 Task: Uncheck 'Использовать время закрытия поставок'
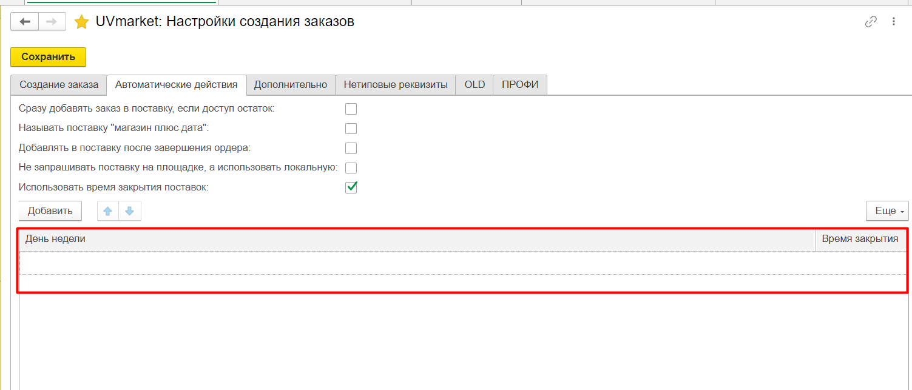(351, 187)
